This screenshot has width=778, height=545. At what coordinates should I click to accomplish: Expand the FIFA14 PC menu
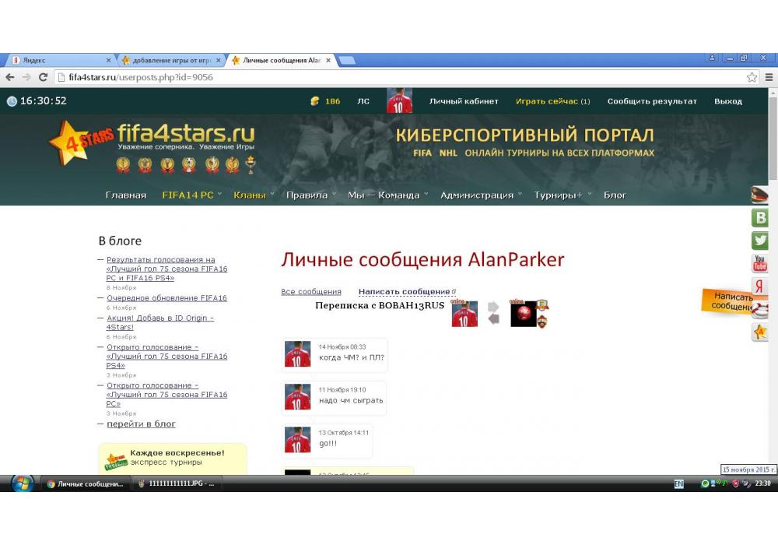click(x=191, y=195)
